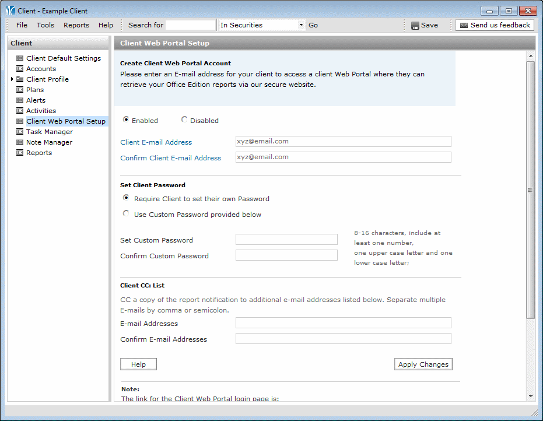
Task: Expand the Client Profile tree node arrow
Action: coord(12,79)
